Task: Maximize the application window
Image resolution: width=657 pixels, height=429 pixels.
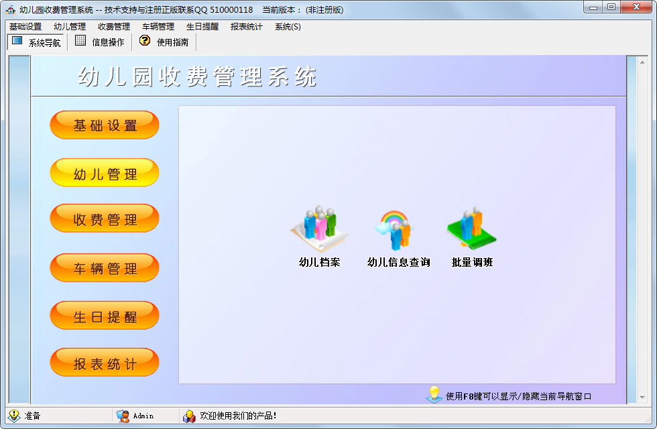Action: tap(611, 7)
